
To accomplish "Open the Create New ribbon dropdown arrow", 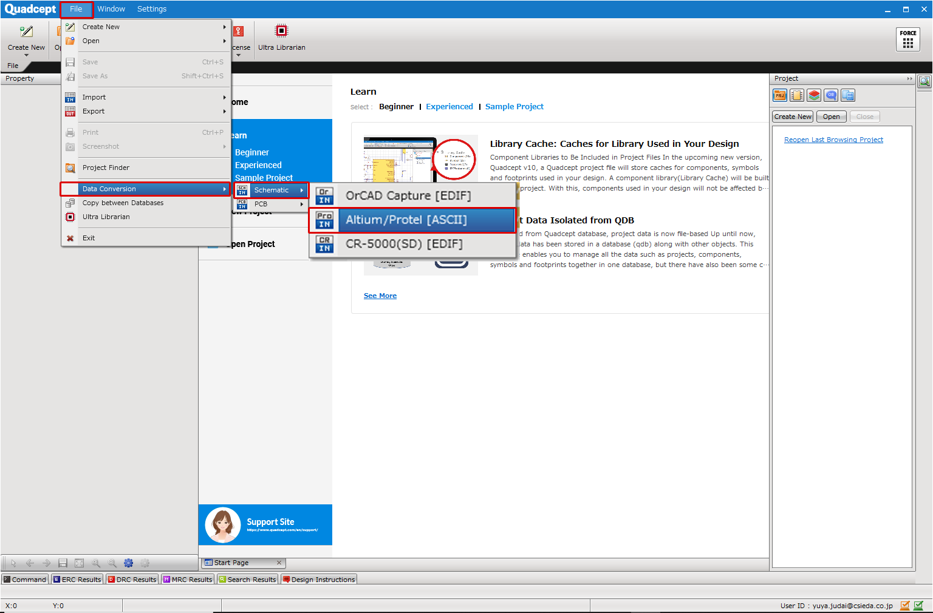I will pos(26,55).
